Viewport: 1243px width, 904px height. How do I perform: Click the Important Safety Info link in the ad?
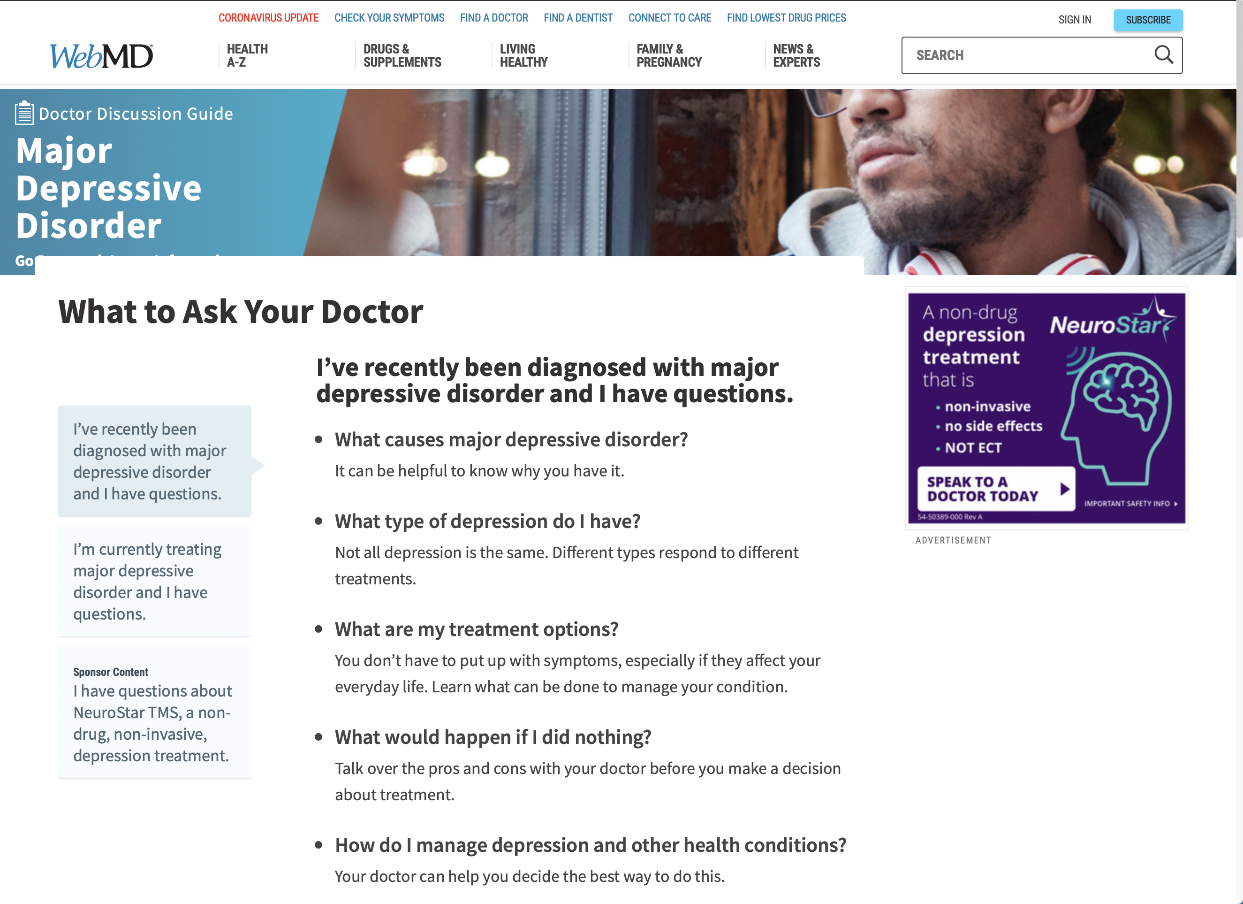coord(1130,504)
